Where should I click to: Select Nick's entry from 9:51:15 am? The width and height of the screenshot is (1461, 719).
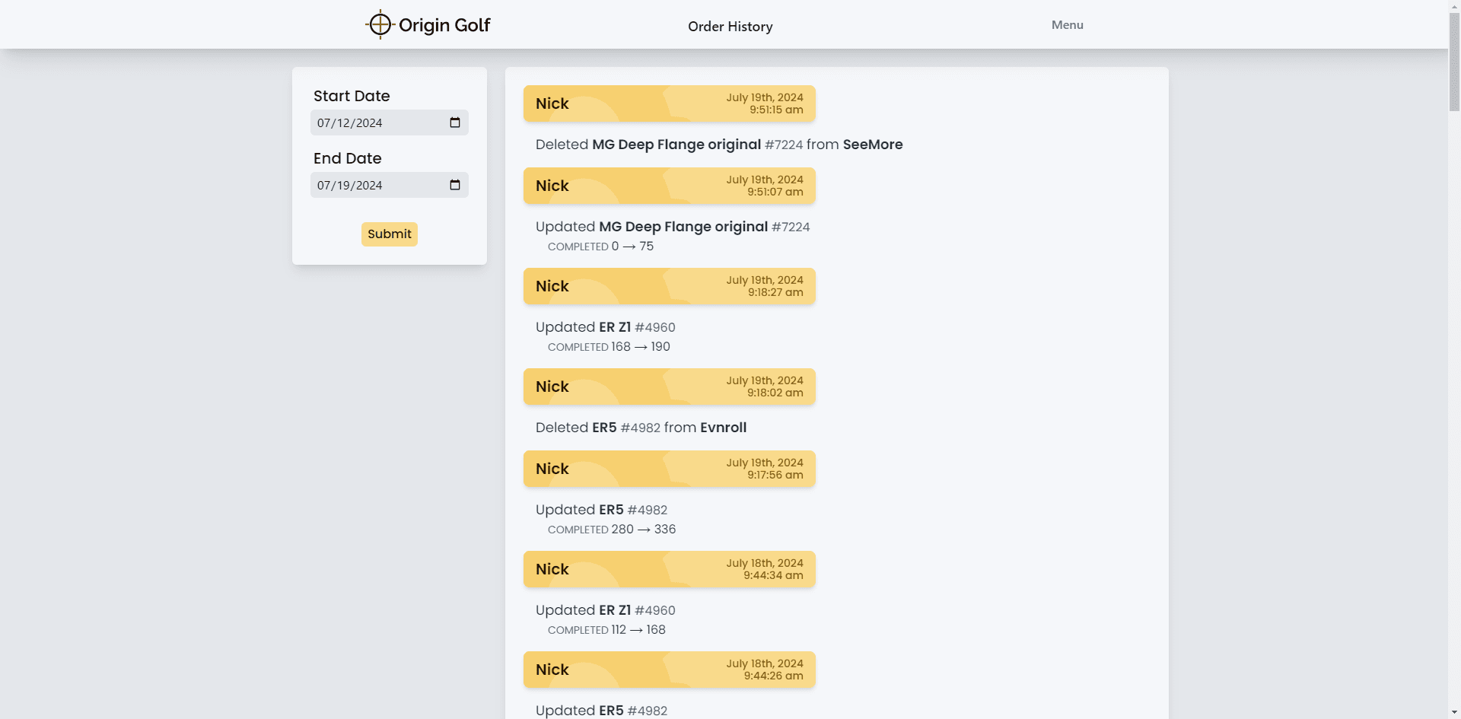tap(669, 103)
